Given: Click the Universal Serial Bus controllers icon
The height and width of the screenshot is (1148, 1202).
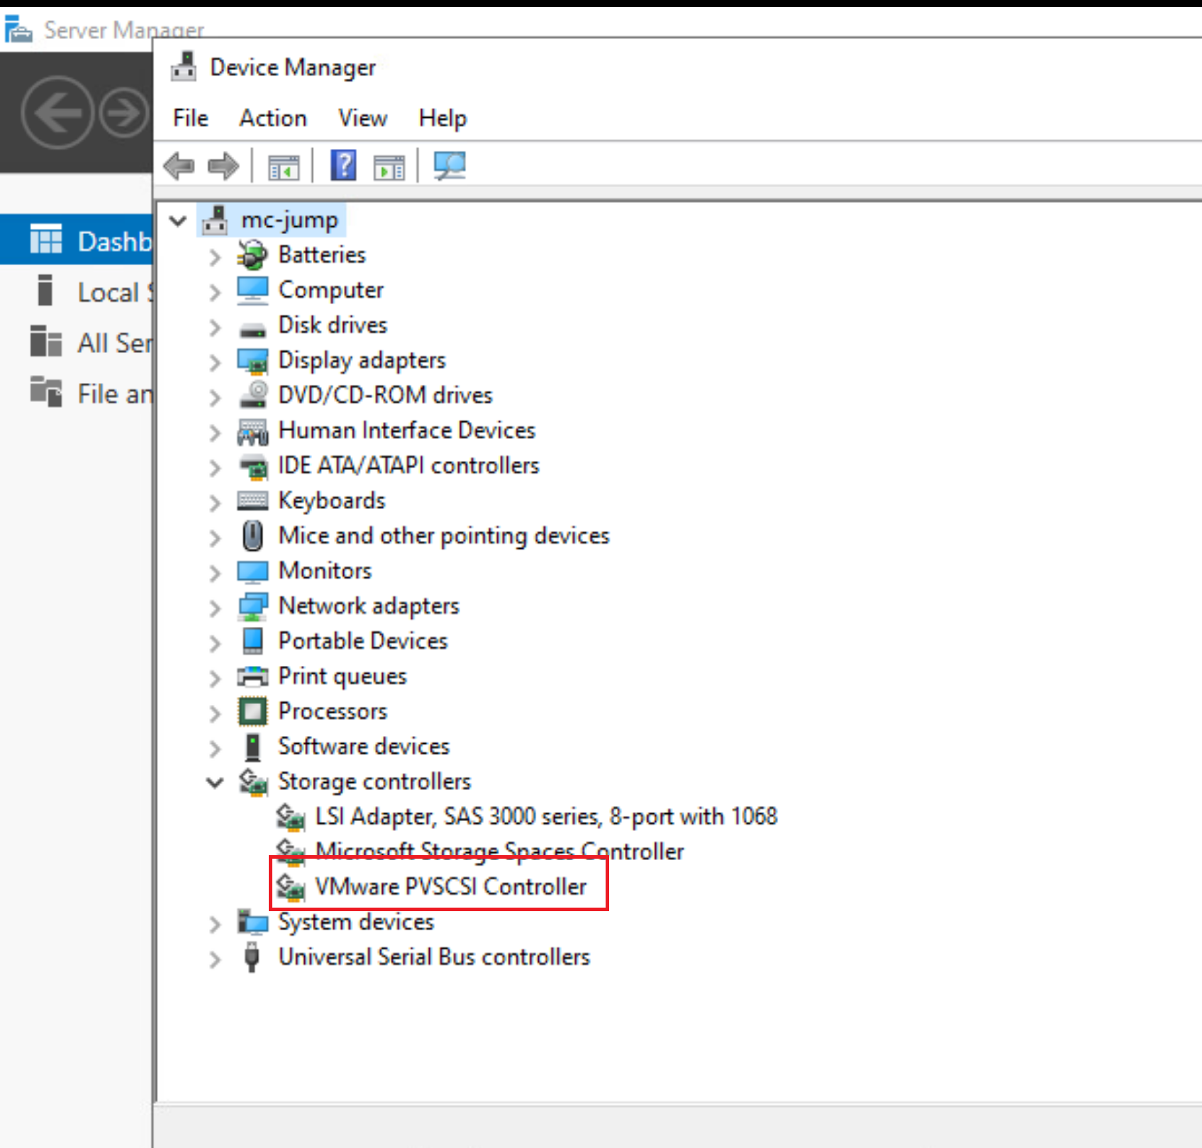Looking at the screenshot, I should tap(252, 957).
